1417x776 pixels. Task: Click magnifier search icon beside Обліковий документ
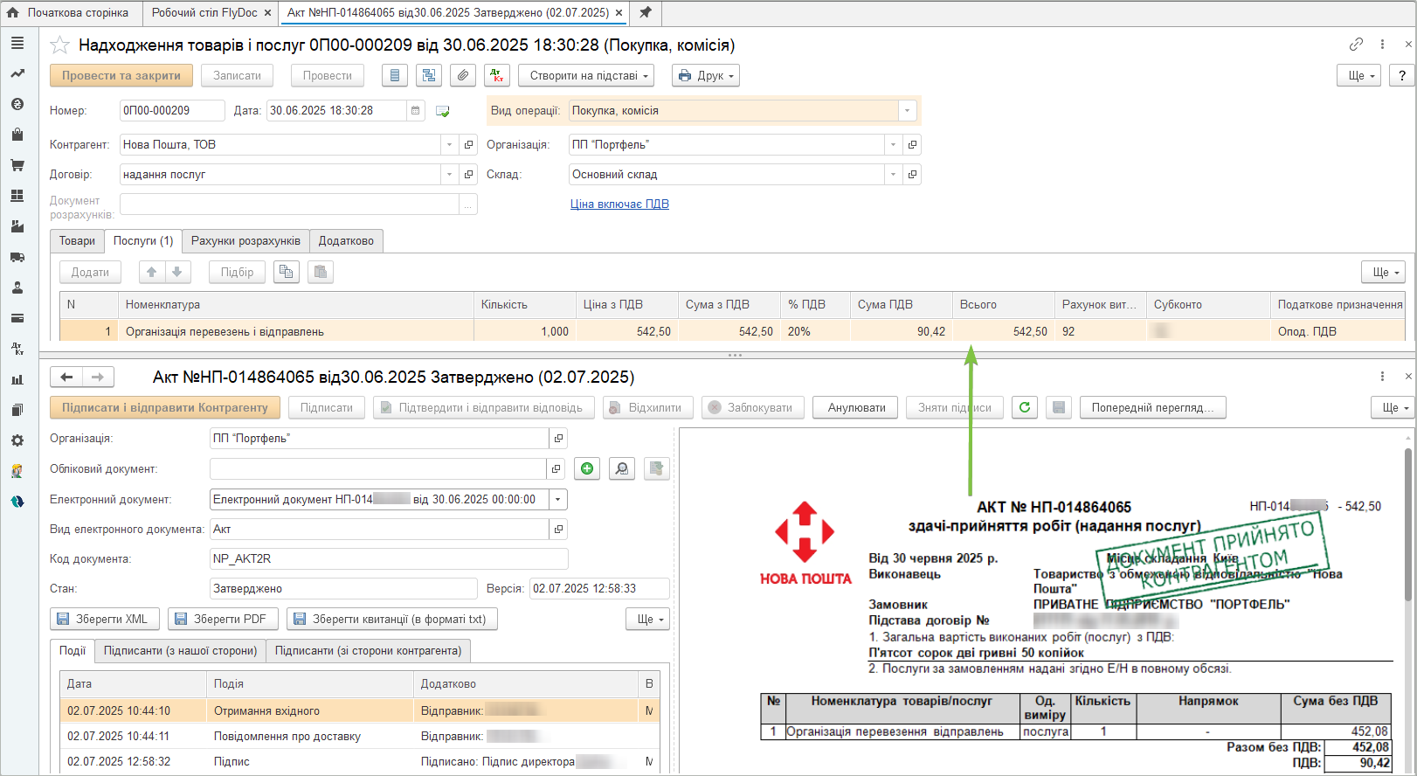tap(621, 469)
